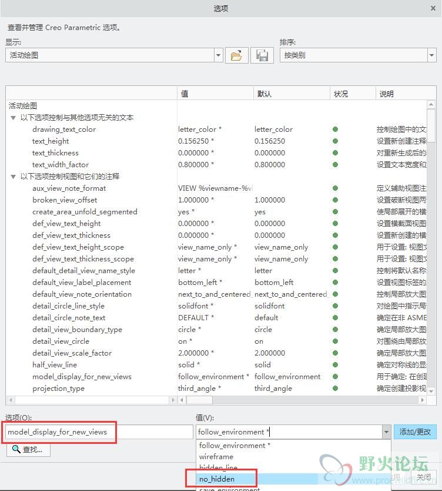442x491 pixels.
Task: Select default_view_note_orientation option
Action: [x=82, y=294]
